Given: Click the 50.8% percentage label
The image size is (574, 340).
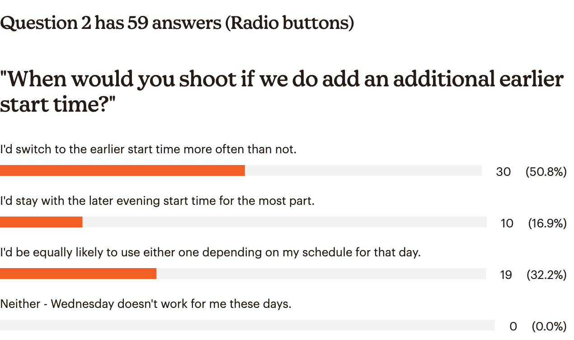Looking at the screenshot, I should coord(546,172).
